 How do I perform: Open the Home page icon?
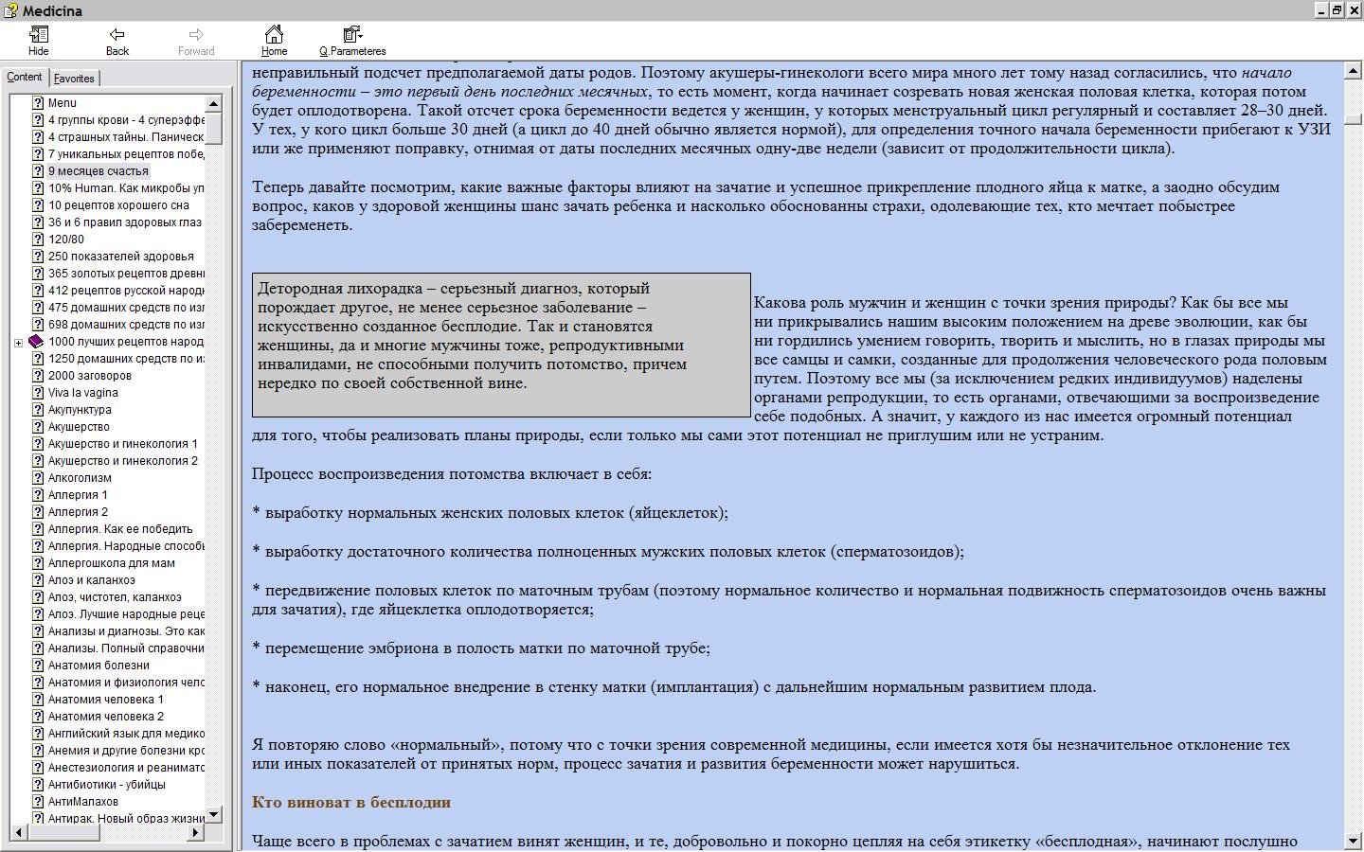(274, 34)
